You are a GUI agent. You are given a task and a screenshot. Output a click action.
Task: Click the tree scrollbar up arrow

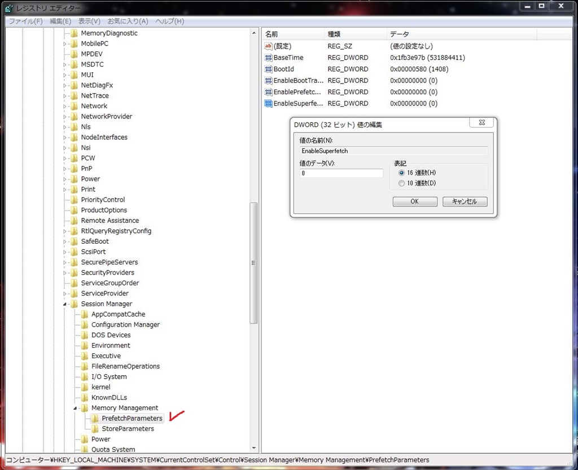pos(253,33)
